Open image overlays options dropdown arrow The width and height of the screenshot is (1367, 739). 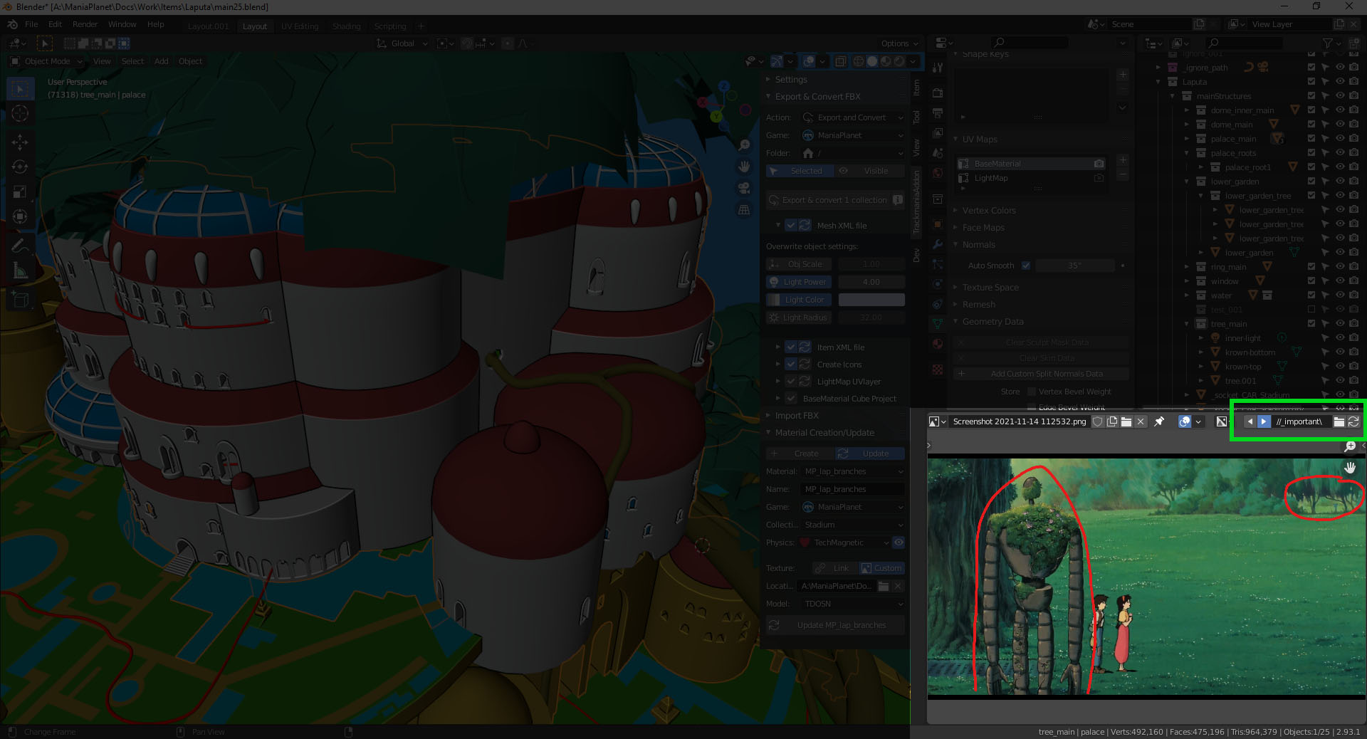pos(1199,421)
